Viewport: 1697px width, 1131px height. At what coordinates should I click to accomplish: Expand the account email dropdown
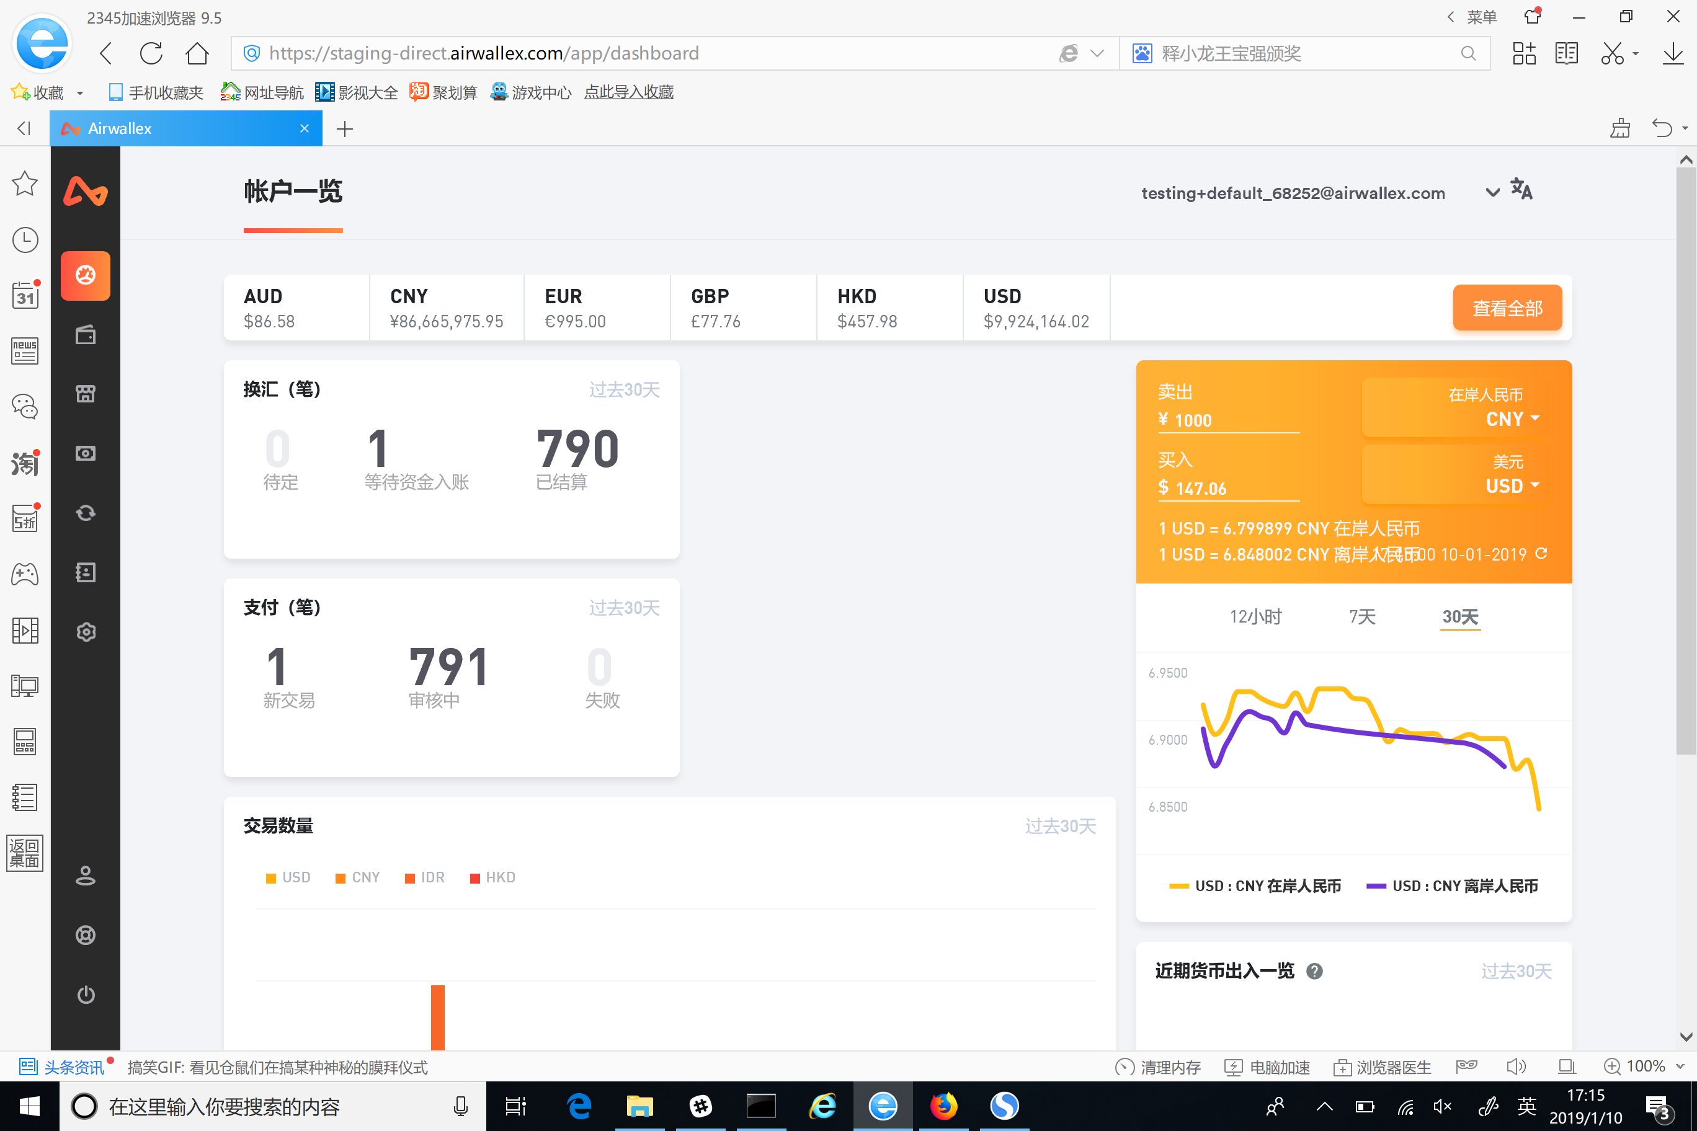click(1492, 192)
